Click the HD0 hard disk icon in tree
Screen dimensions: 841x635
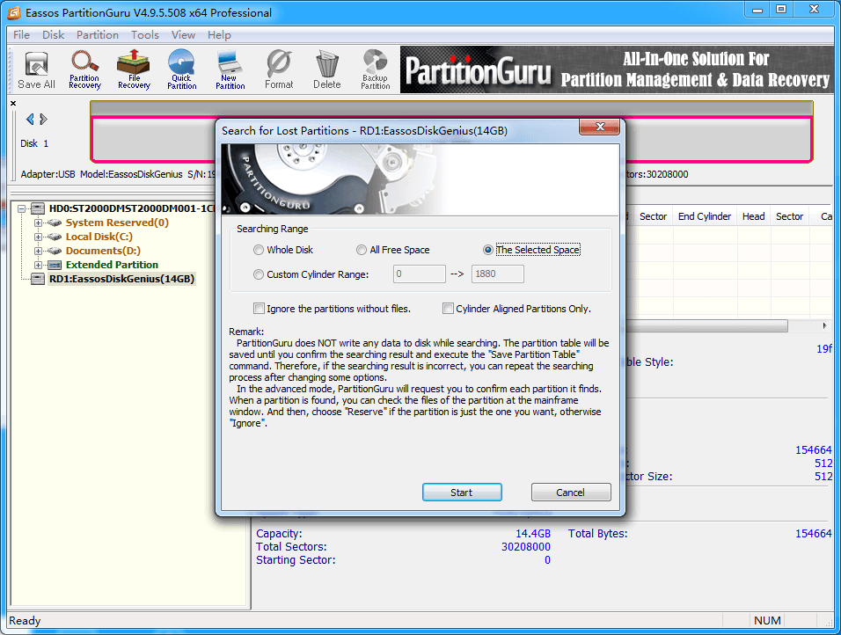[38, 208]
